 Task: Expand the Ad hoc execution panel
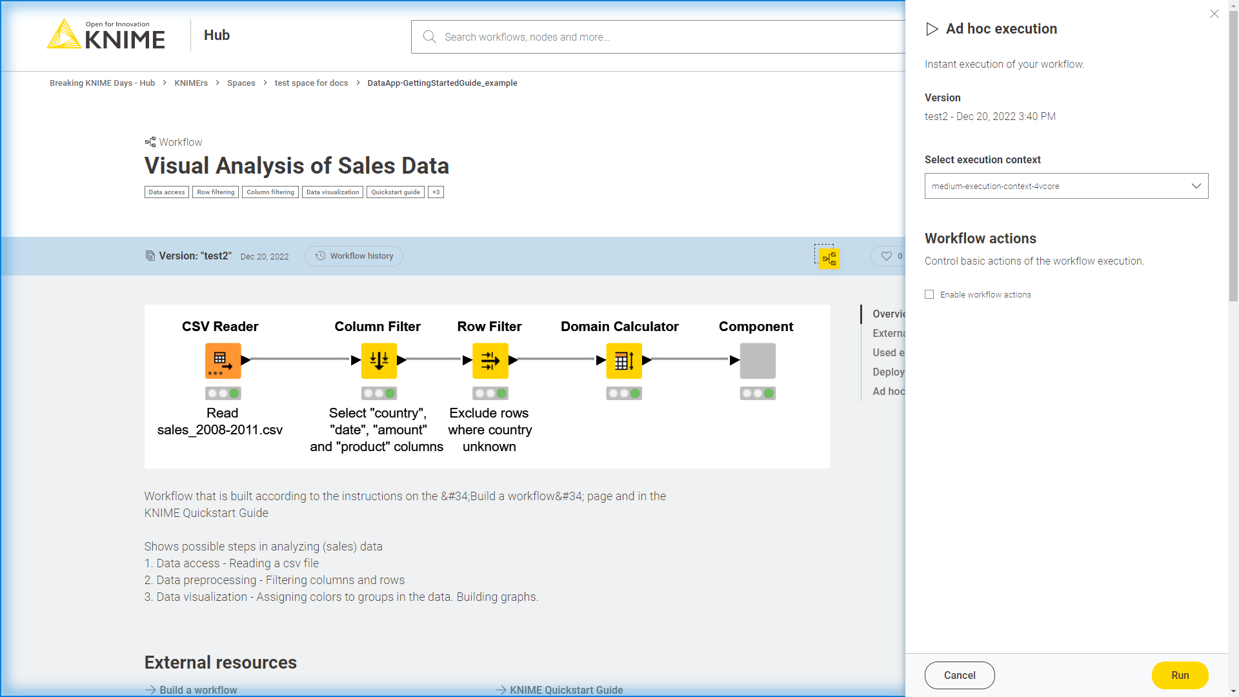pyautogui.click(x=890, y=390)
